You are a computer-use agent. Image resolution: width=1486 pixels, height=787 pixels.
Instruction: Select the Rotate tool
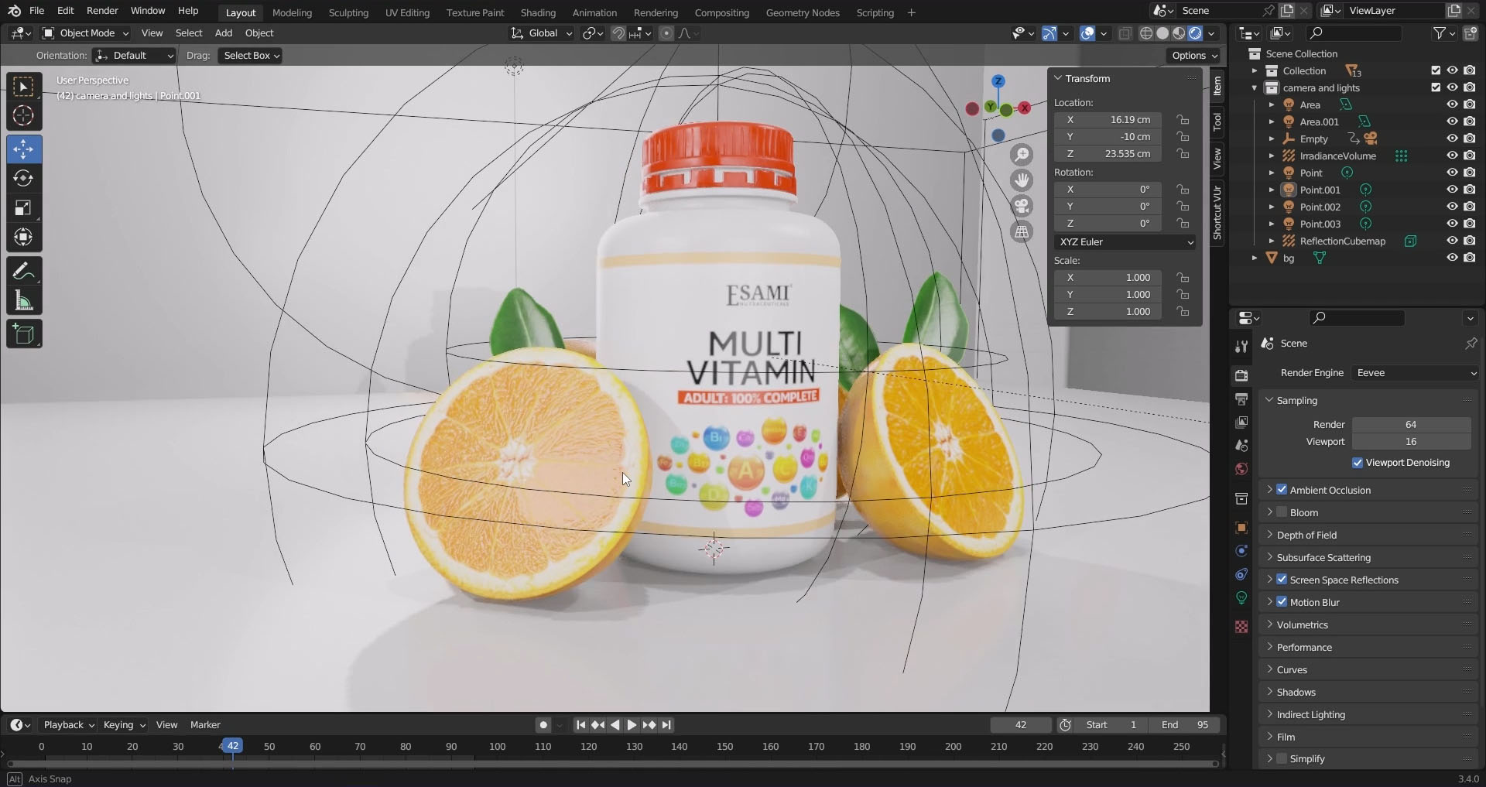coord(24,178)
